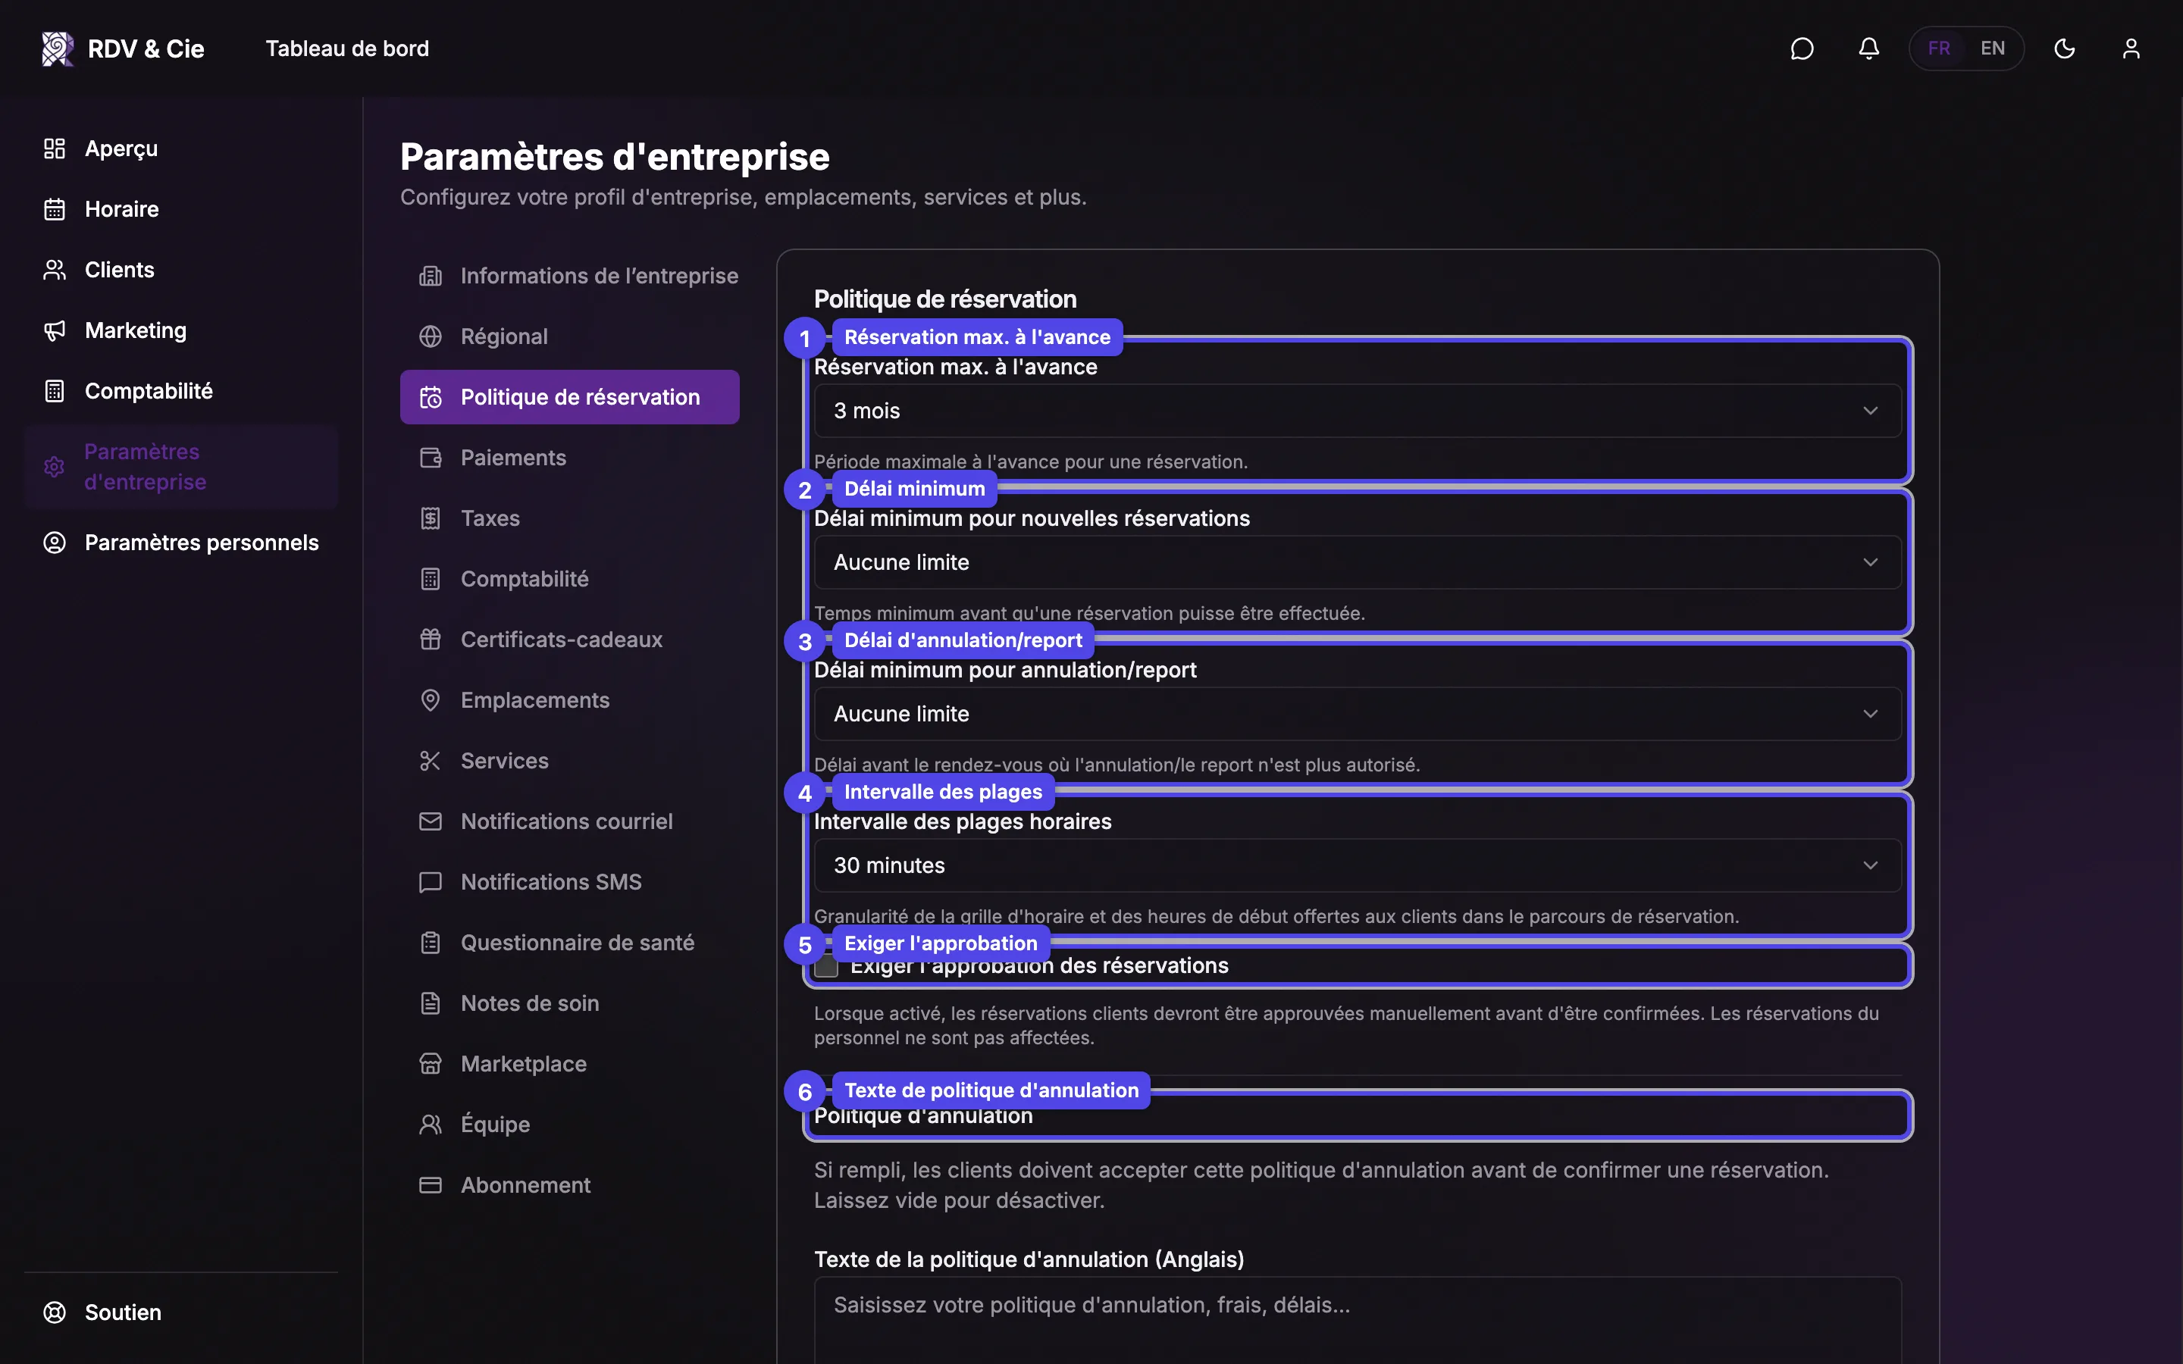2183x1364 pixels.
Task: Toggle dark mode with the moon icon
Action: click(x=2064, y=48)
